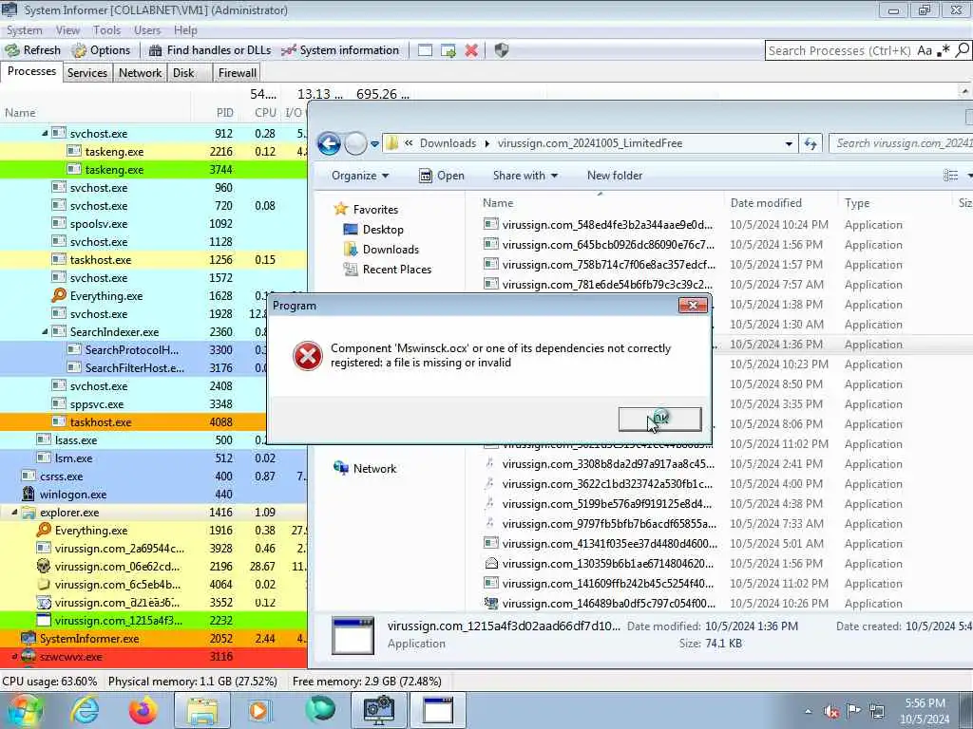Select the lsass.exe process
The width and height of the screenshot is (973, 729).
pos(133,440)
